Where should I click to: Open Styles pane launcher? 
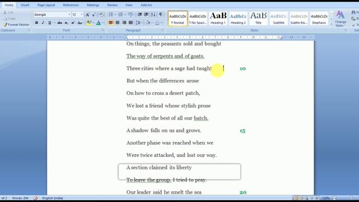click(x=346, y=30)
